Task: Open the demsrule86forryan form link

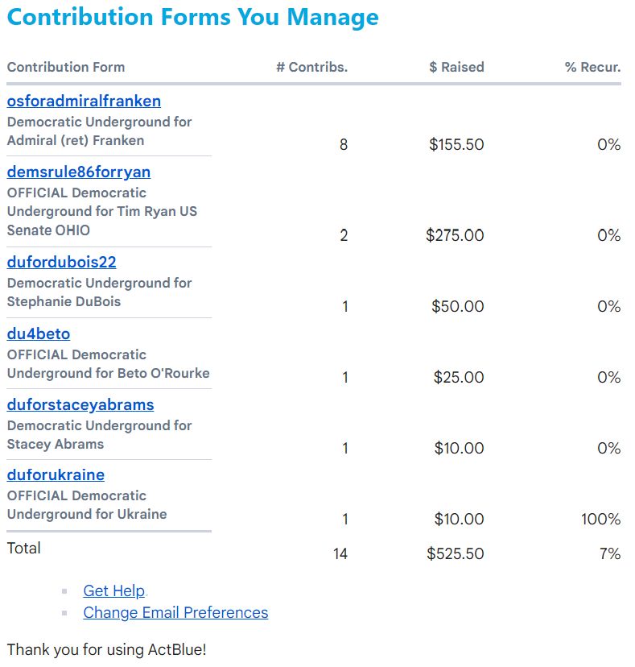Action: click(x=79, y=172)
